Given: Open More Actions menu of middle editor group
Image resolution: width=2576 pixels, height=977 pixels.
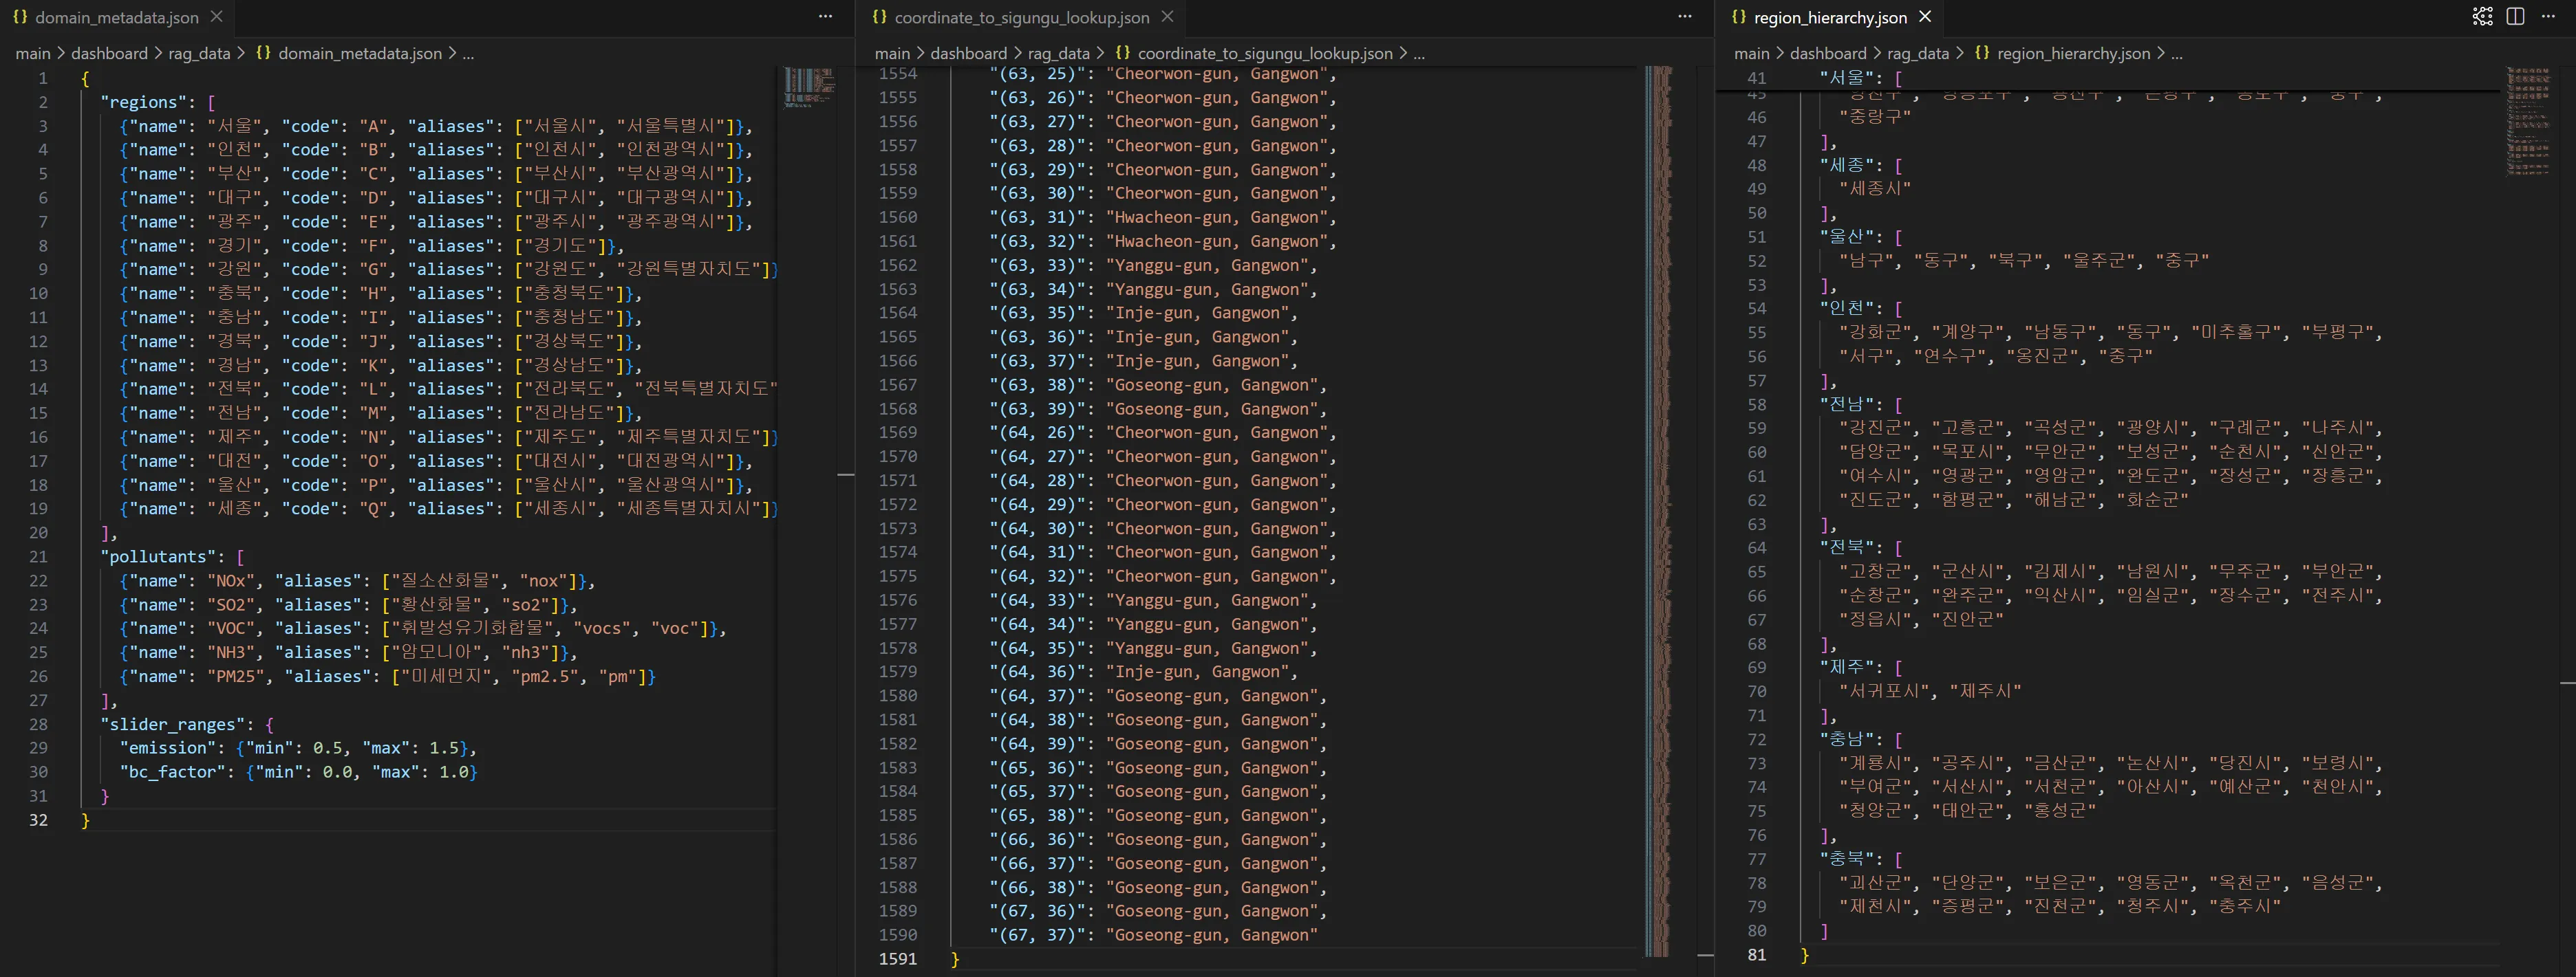Looking at the screenshot, I should (1684, 17).
